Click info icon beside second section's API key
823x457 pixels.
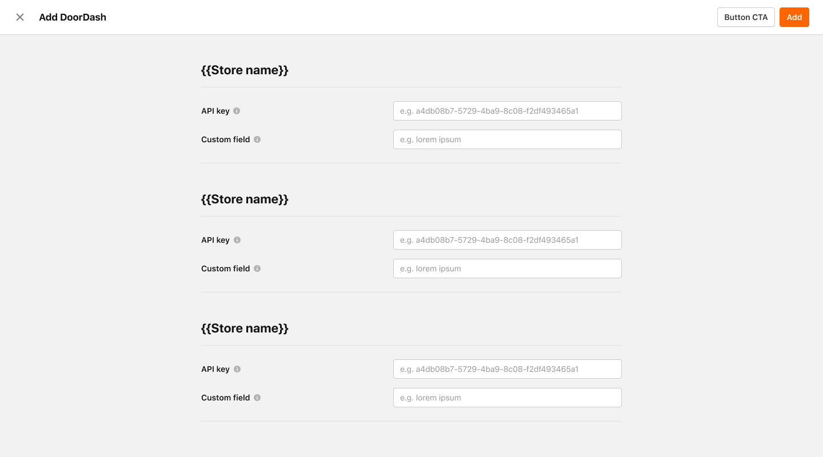click(x=237, y=240)
